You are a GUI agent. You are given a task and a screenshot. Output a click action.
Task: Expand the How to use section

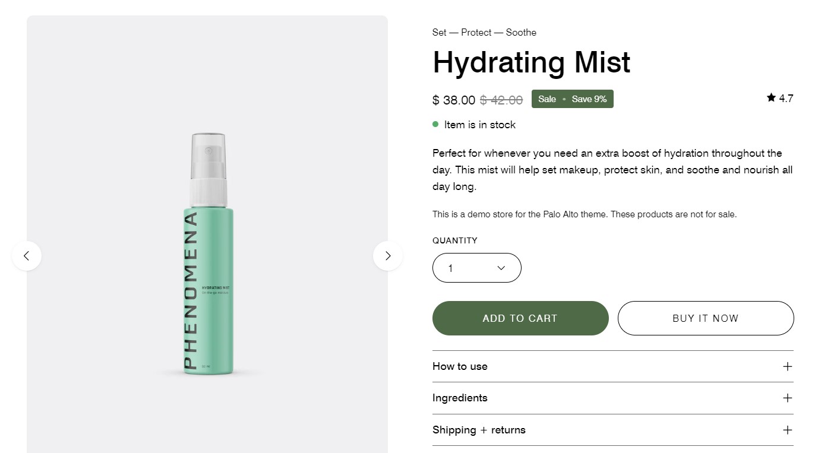tap(460, 366)
